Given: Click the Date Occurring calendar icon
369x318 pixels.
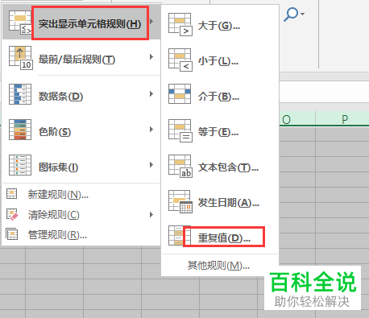Looking at the screenshot, I should [180, 202].
